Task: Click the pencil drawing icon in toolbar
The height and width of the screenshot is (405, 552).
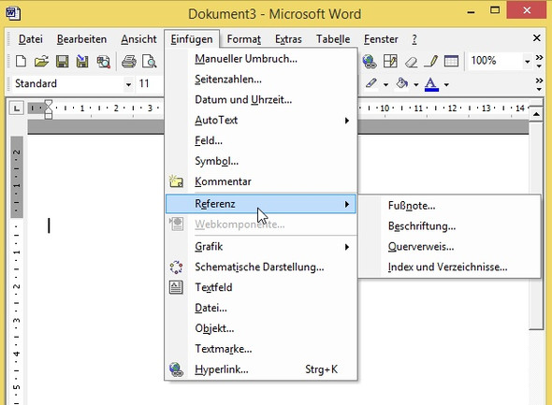Action: click(431, 61)
